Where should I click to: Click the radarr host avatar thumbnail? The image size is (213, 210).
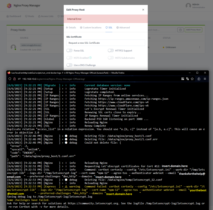13,47
